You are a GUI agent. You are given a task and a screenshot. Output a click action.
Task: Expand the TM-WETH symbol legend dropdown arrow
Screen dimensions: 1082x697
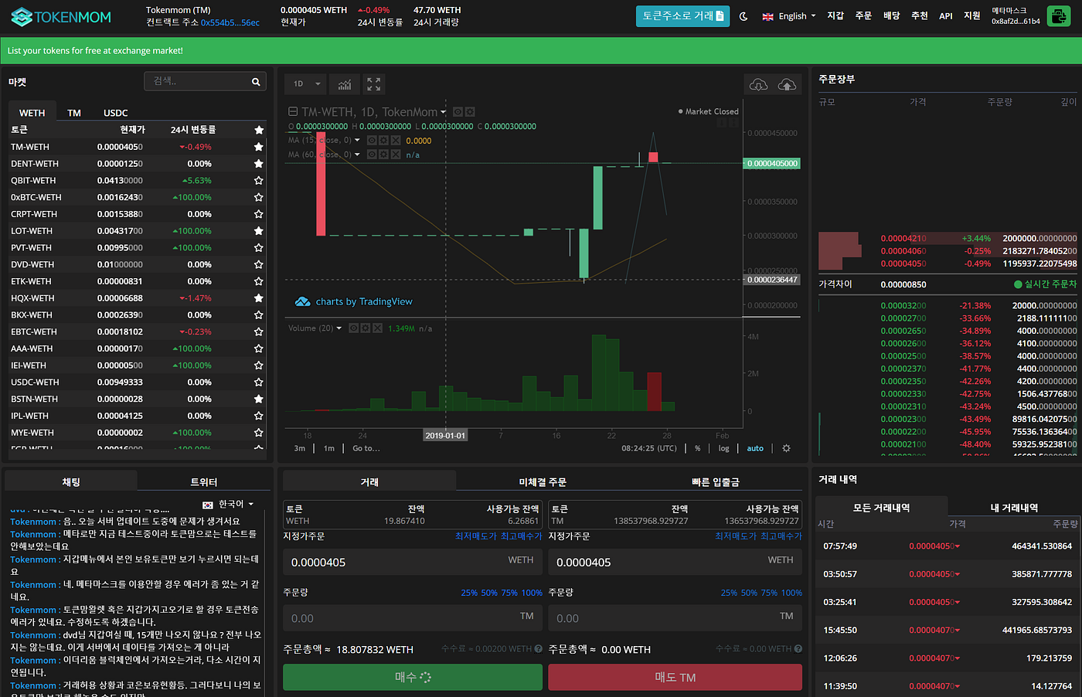click(444, 113)
